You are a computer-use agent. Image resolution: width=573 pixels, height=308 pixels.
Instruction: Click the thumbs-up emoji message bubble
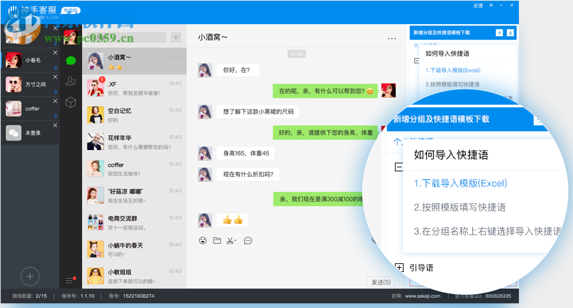pos(233,220)
